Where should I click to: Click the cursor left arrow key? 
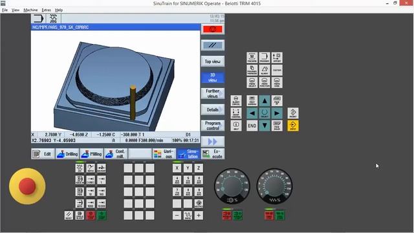click(x=252, y=113)
